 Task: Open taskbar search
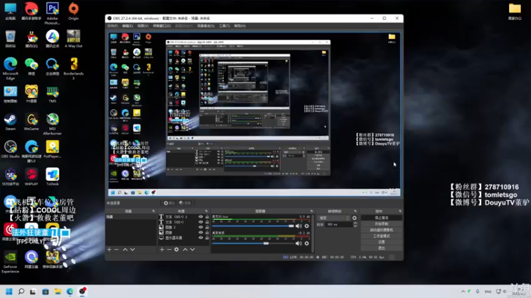21,291
